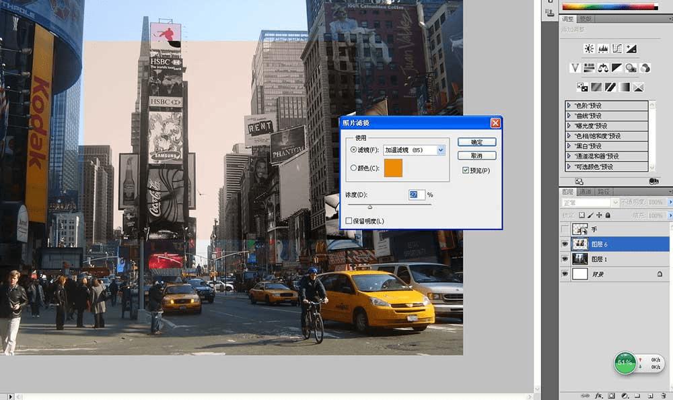
Task: Click the 确定 button in the dialog
Action: [x=477, y=142]
